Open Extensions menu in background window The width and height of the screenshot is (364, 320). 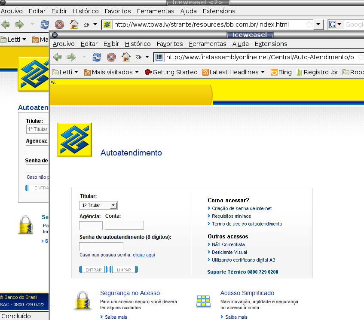[219, 11]
